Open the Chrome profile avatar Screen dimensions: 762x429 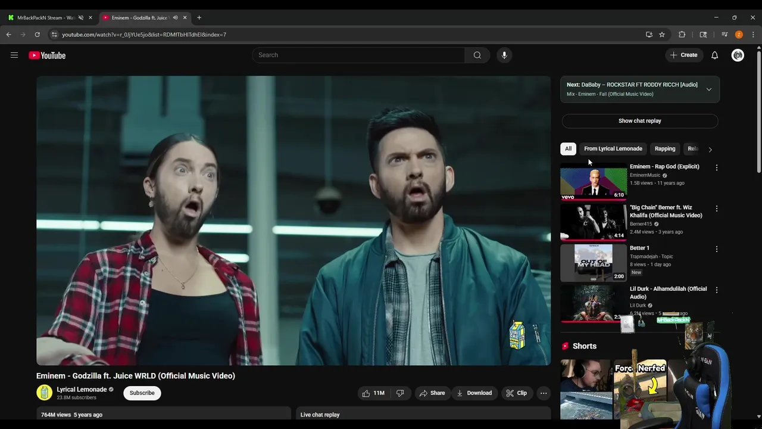pos(739,35)
